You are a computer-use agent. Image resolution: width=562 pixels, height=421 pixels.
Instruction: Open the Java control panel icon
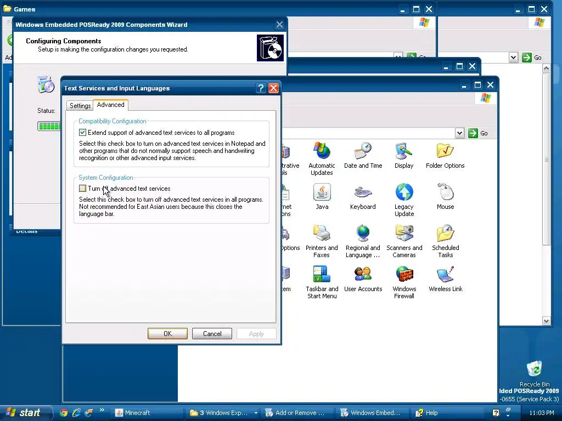pos(322,197)
